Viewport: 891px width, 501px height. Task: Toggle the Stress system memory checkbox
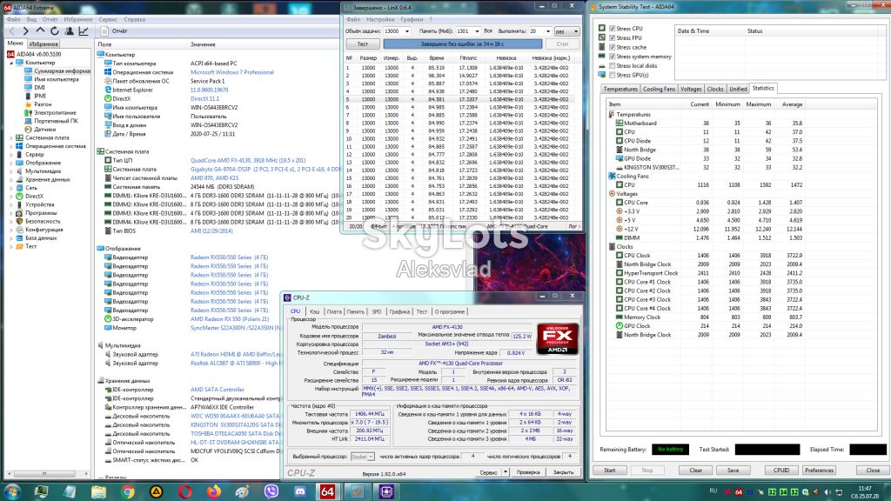point(612,57)
